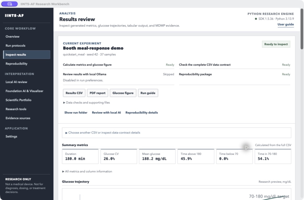Image resolution: width=304 pixels, height=200 pixels.
Task: Click the Skipped status label
Action: click(168, 74)
